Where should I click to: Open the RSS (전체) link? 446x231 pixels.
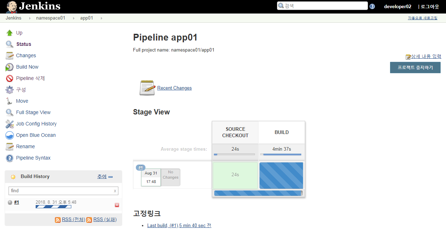coord(73,220)
